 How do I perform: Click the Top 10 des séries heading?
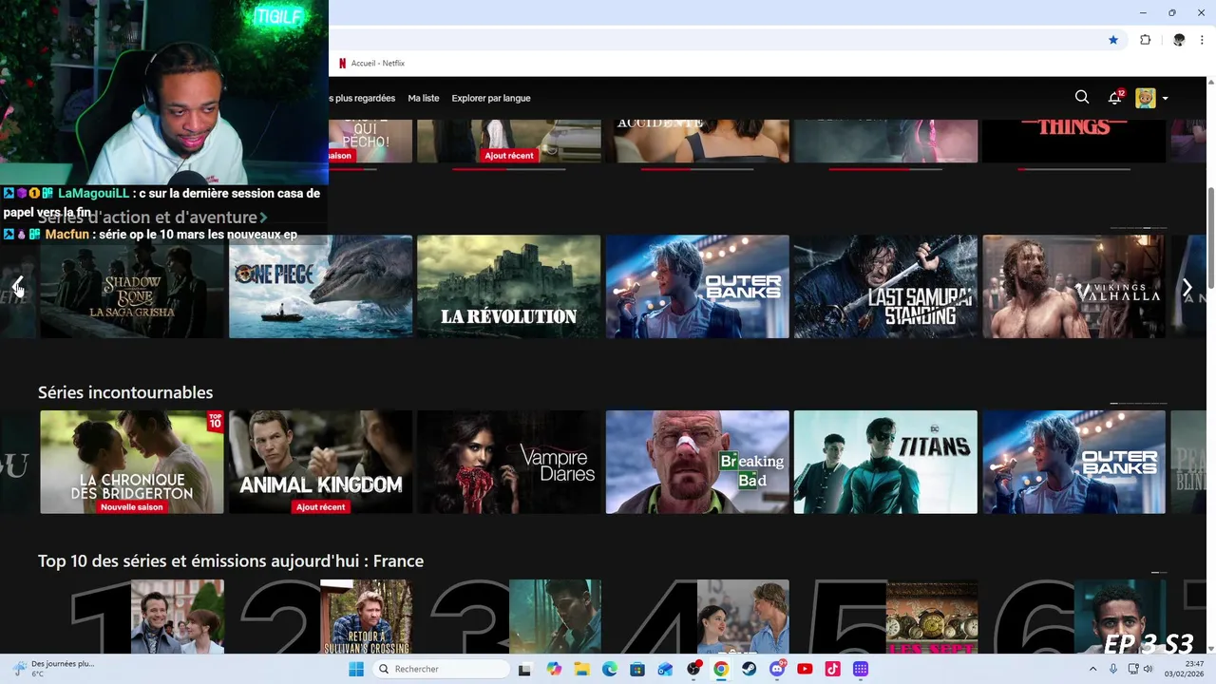(231, 561)
